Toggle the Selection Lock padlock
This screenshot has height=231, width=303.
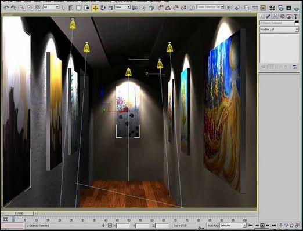pos(103,225)
